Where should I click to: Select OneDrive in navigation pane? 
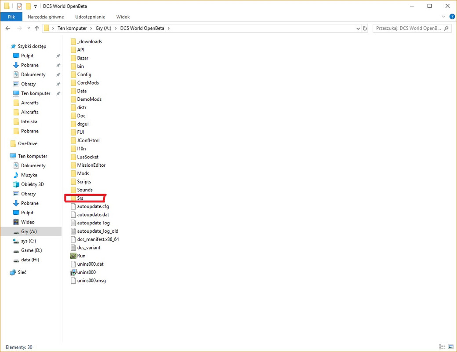pyautogui.click(x=27, y=143)
